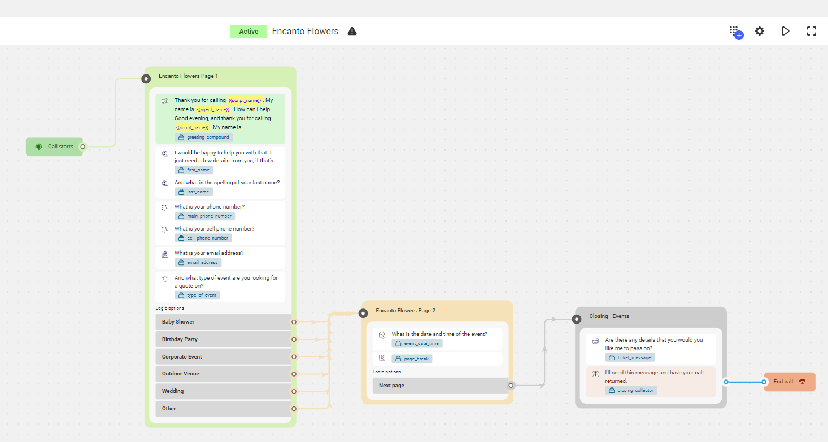Click the Call starts output connector
This screenshot has height=442, width=828.
click(83, 147)
